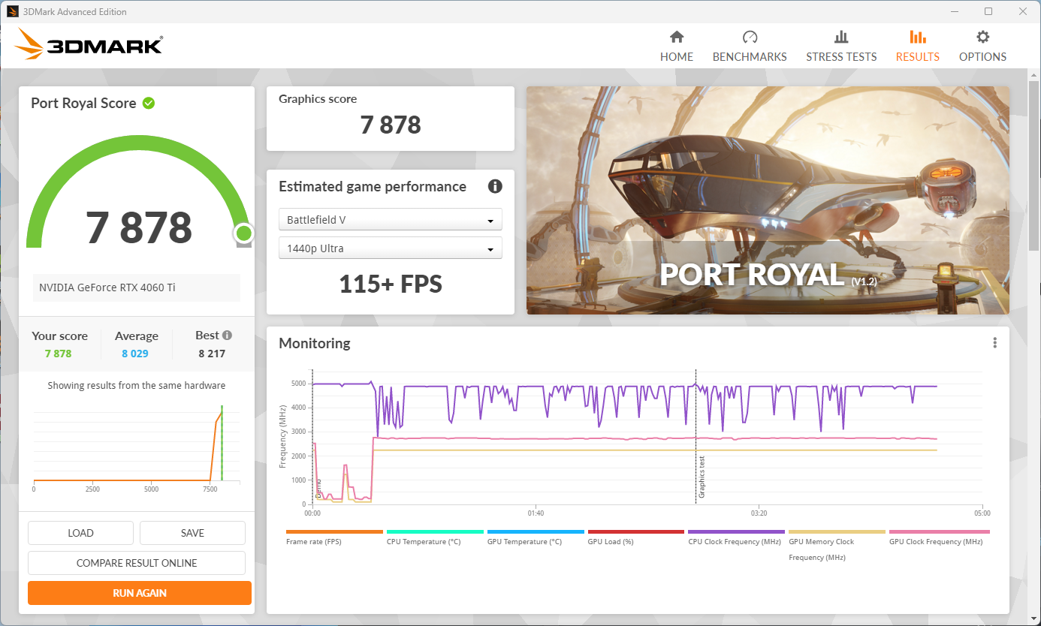This screenshot has width=1041, height=626.
Task: Toggle the GPU Temperature legend item
Action: tap(536, 537)
